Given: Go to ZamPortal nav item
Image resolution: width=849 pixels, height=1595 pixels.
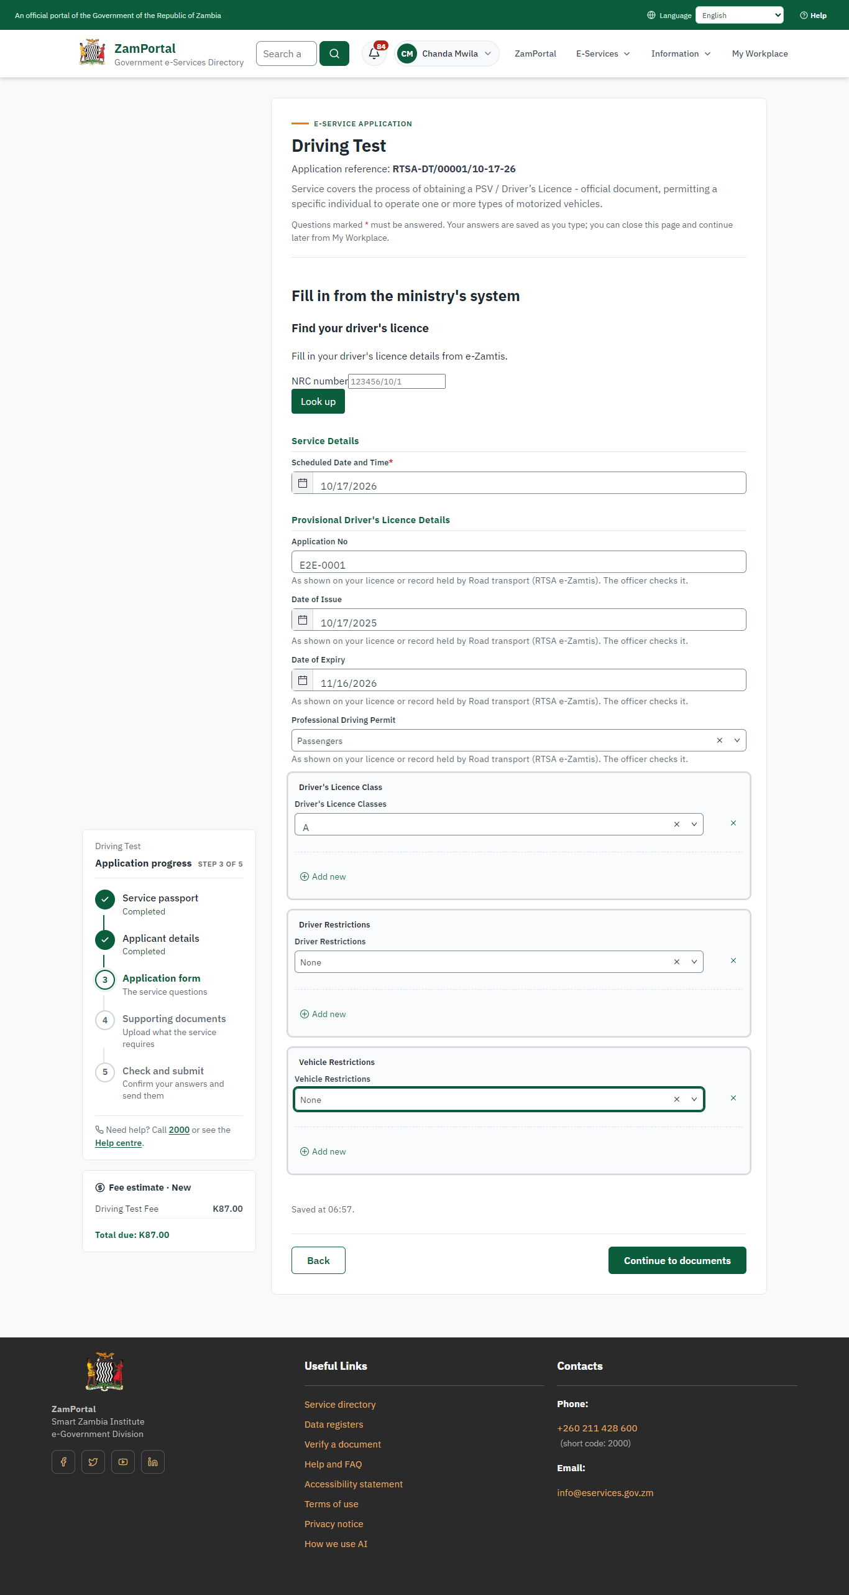Looking at the screenshot, I should (x=535, y=53).
